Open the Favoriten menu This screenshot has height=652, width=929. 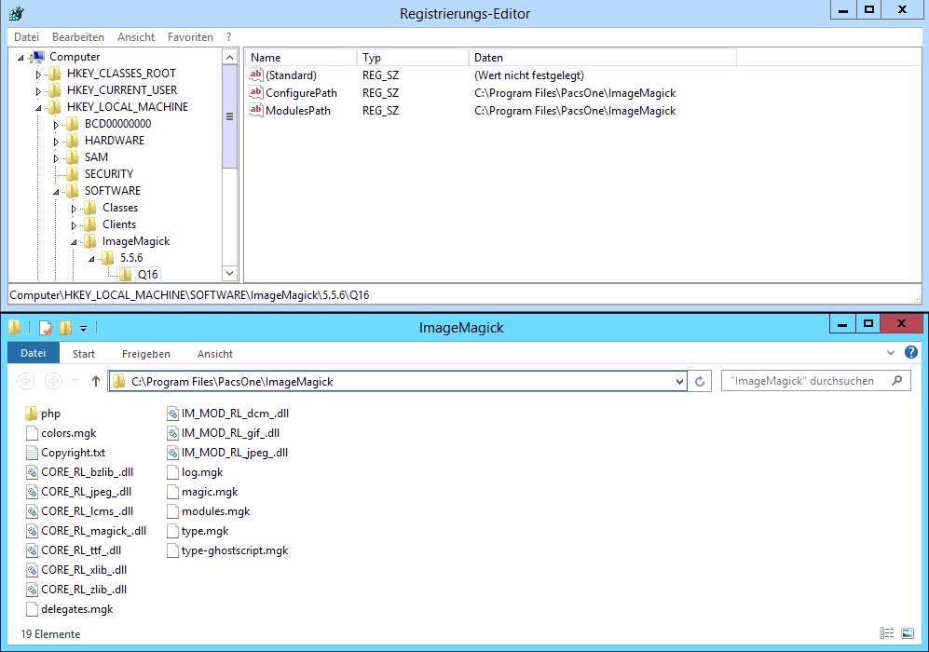[190, 36]
